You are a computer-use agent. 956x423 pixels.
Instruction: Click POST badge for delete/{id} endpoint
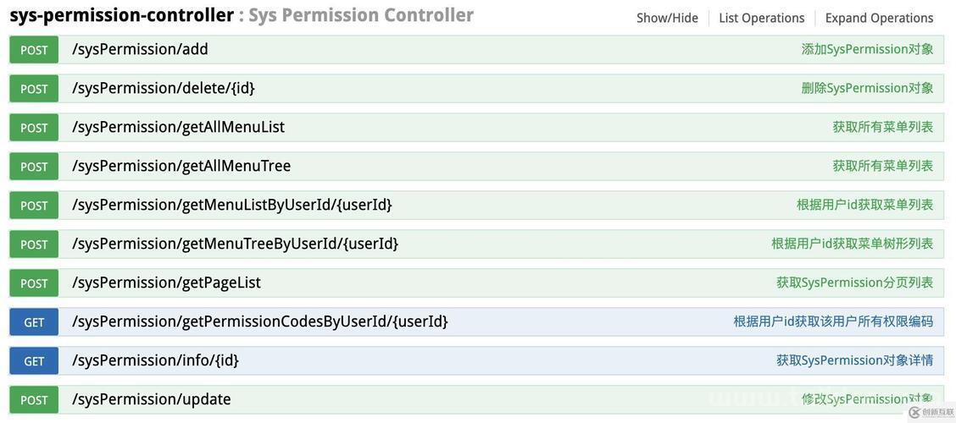click(34, 89)
